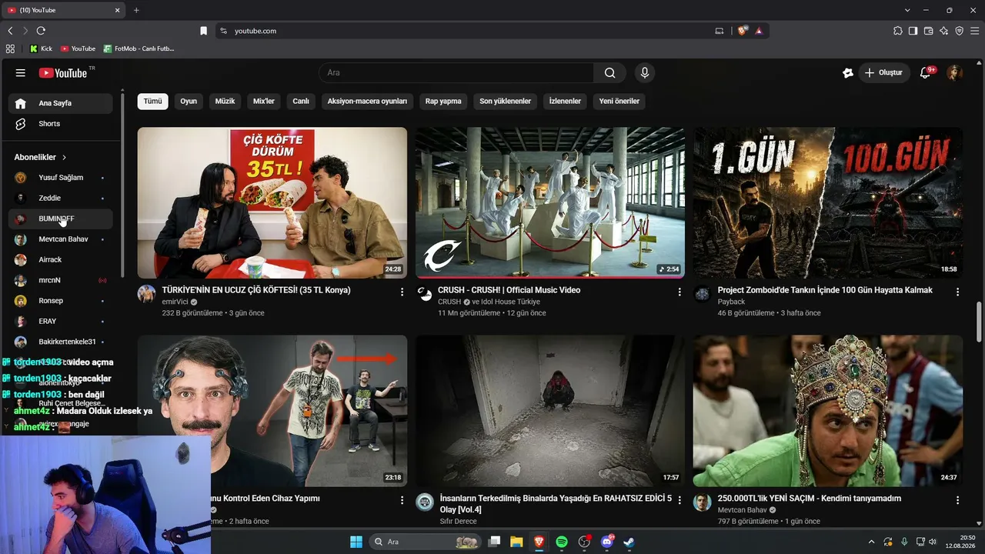The image size is (985, 554).
Task: Play the 1.GÜN 100.GÜN Zomboid thumbnail
Action: pos(828,203)
